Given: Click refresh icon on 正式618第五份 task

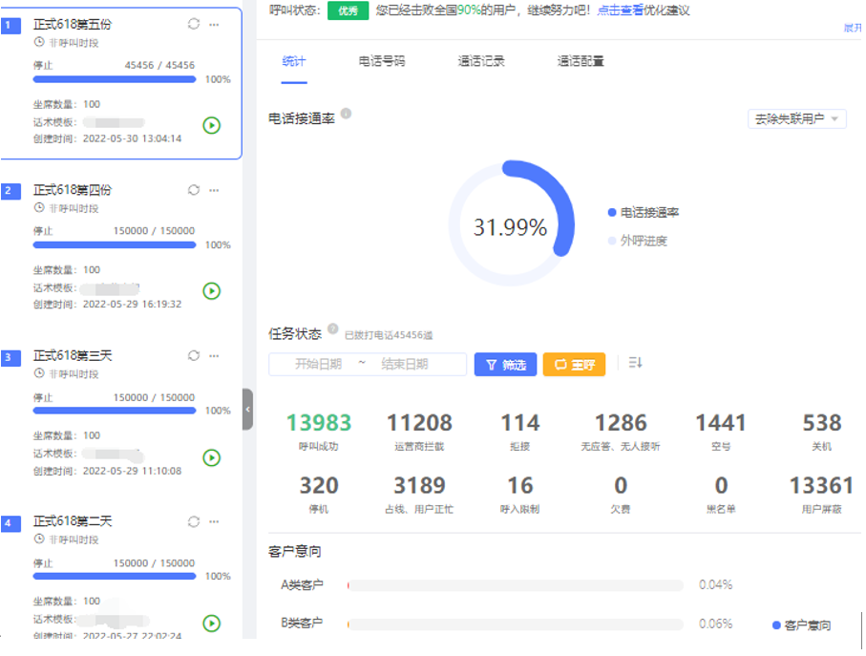Looking at the screenshot, I should coord(194,24).
